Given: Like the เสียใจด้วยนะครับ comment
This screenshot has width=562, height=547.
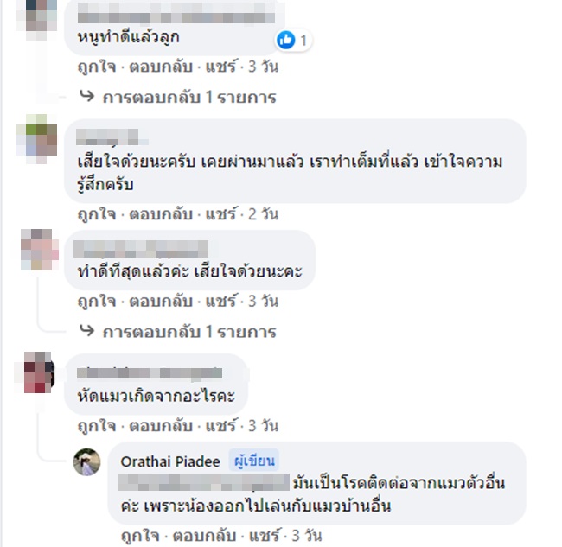Looking at the screenshot, I should click(97, 214).
